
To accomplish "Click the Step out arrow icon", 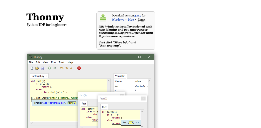I will pyautogui.click(x=72, y=68).
